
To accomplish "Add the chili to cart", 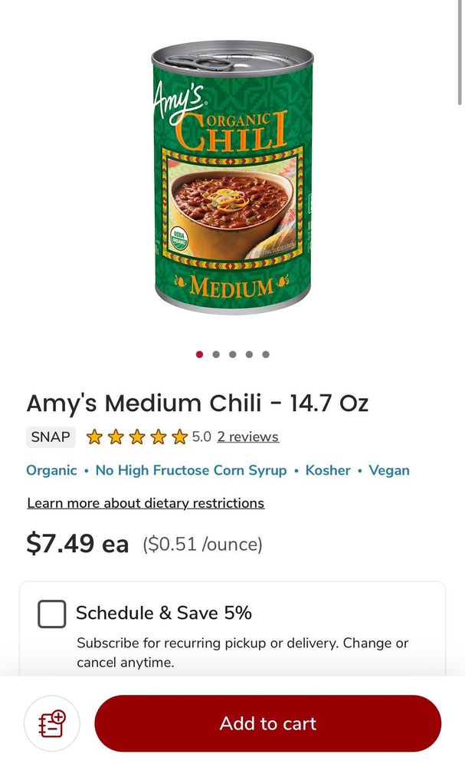I will [x=267, y=723].
